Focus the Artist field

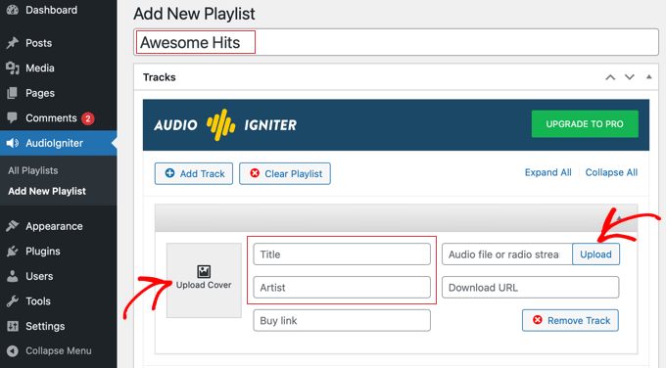(342, 288)
